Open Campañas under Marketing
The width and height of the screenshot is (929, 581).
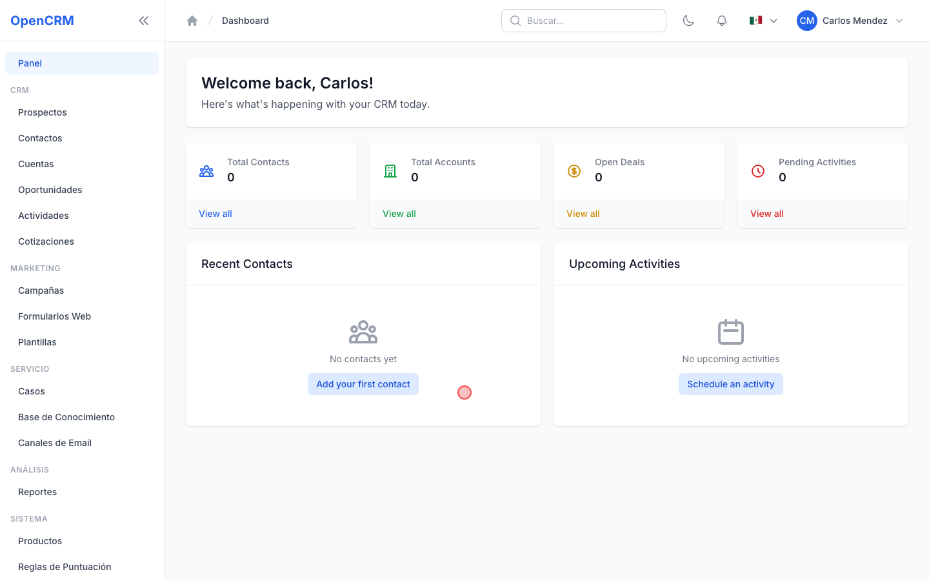[x=82, y=290]
